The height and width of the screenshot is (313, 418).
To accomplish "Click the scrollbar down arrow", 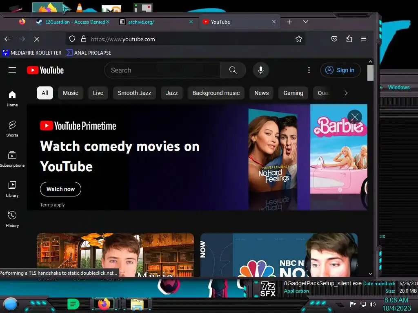I will pyautogui.click(x=370, y=273).
